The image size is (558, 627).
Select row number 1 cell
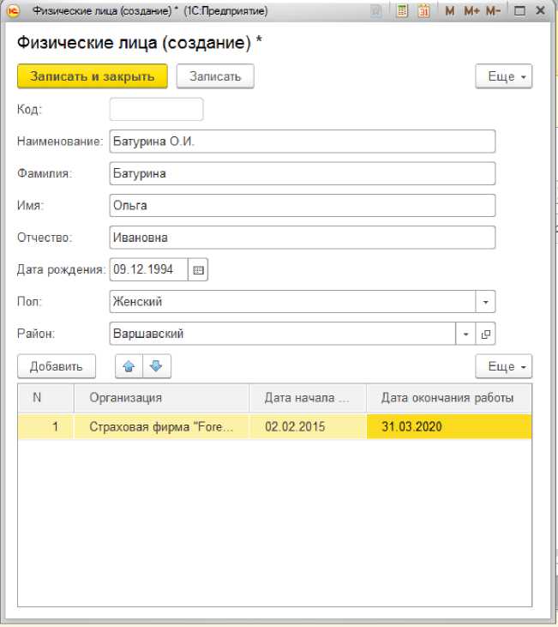(x=45, y=427)
